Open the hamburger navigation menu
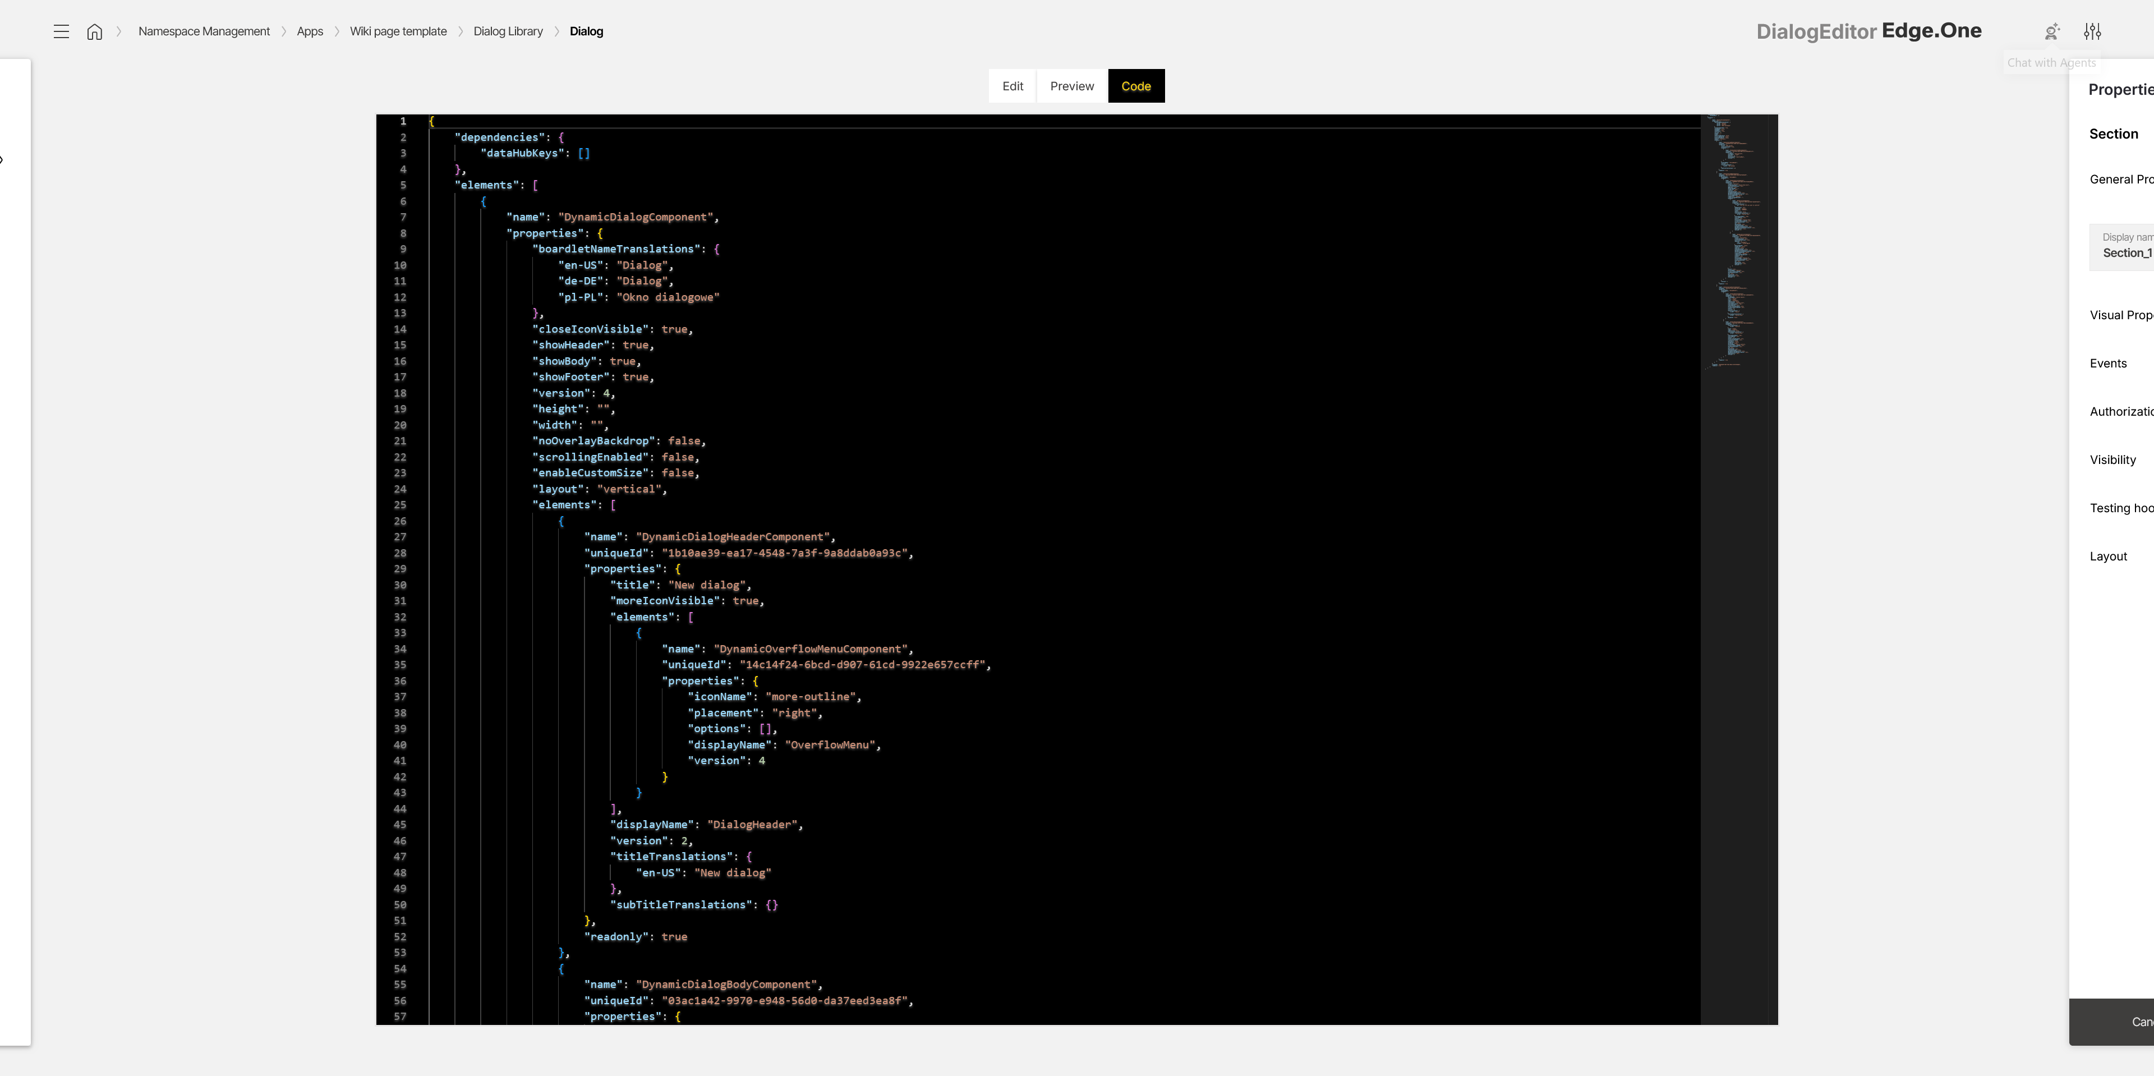This screenshot has height=1076, width=2154. pos(61,32)
